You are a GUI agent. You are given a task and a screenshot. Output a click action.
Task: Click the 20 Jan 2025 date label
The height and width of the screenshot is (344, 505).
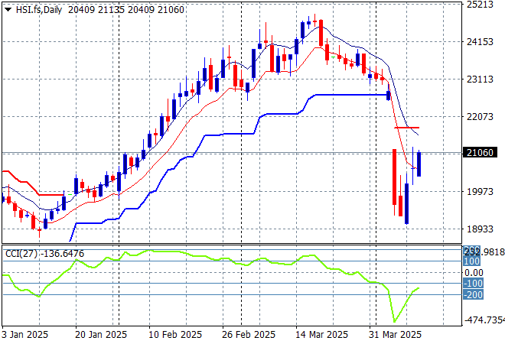(101, 335)
